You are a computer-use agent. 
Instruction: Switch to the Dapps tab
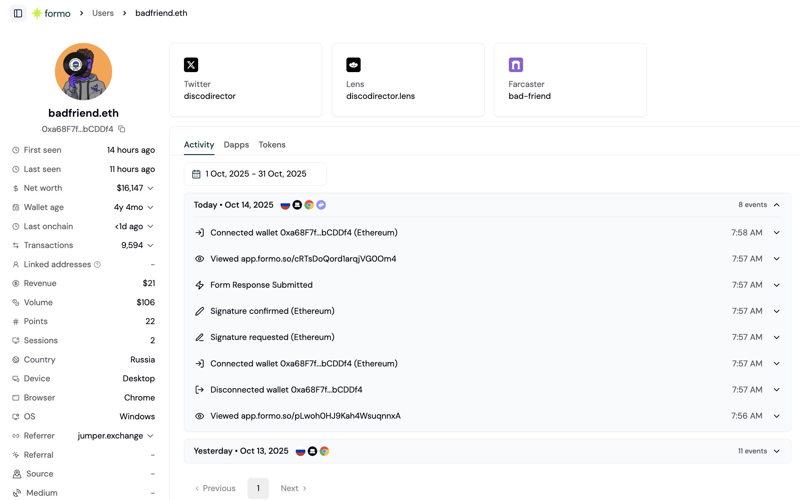(236, 145)
